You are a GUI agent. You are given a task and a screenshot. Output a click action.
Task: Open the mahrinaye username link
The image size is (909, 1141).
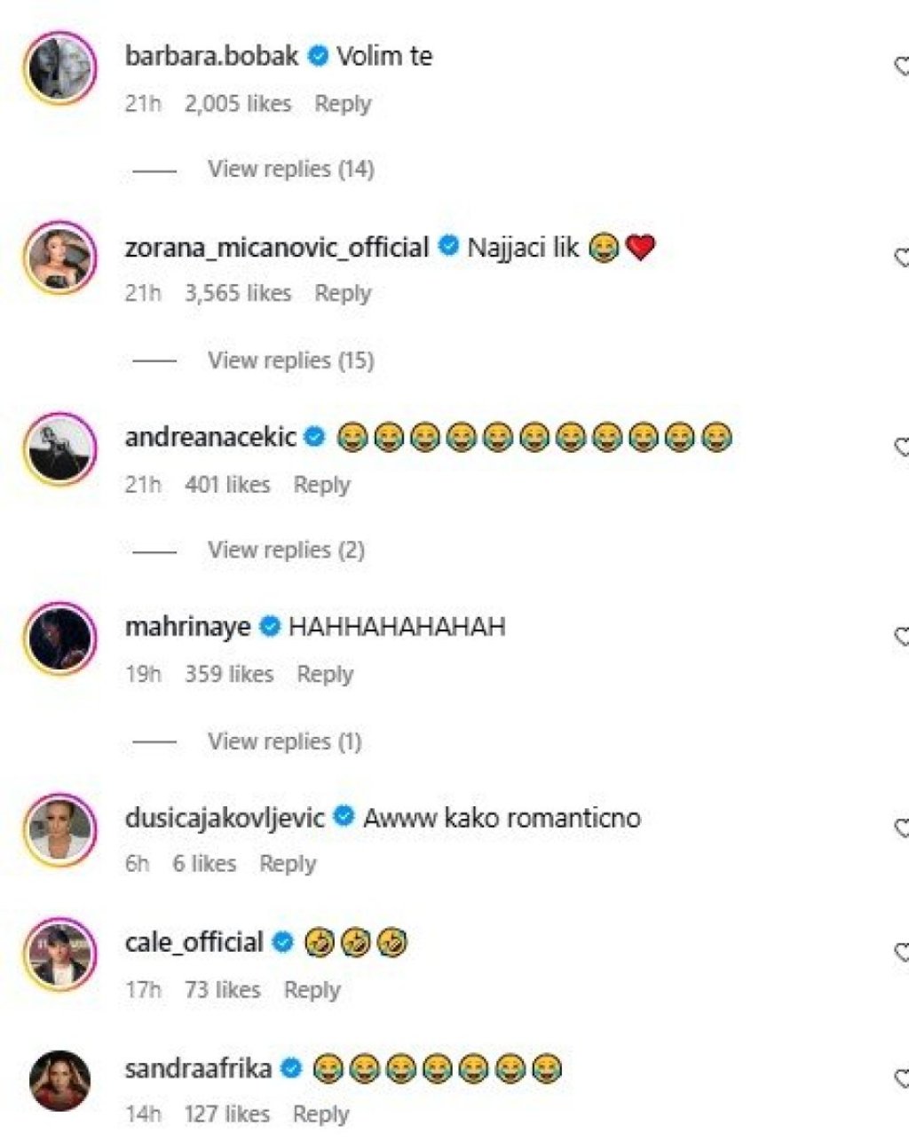[x=188, y=627]
